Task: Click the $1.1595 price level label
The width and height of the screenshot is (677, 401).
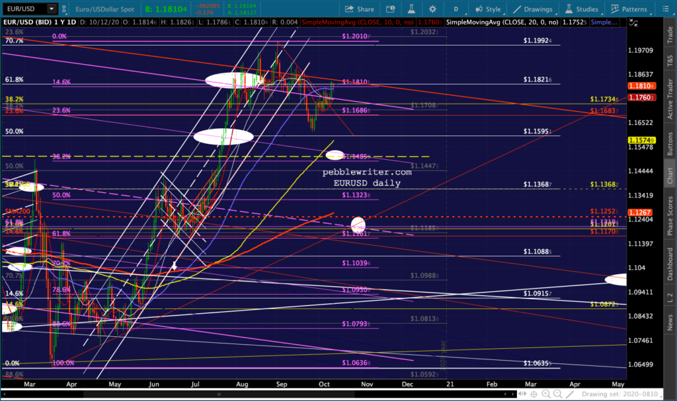Action: point(538,131)
